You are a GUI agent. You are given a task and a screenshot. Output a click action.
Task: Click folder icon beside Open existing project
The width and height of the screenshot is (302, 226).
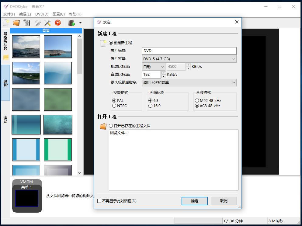point(103,126)
